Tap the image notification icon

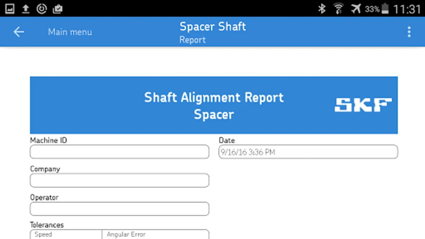pyautogui.click(x=10, y=9)
